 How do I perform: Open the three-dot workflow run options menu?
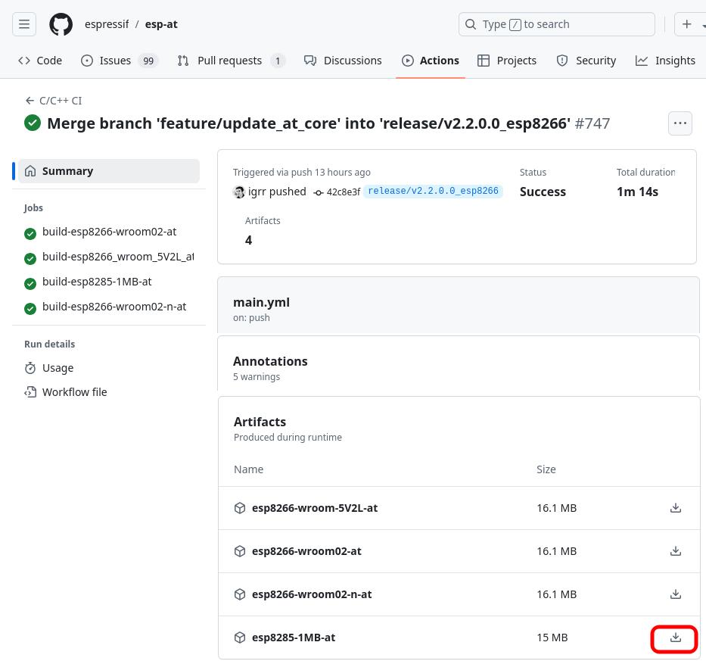(x=680, y=123)
